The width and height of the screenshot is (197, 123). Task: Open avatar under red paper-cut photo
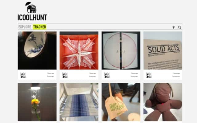coord(65,75)
